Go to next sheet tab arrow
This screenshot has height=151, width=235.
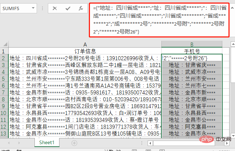tap(19, 143)
